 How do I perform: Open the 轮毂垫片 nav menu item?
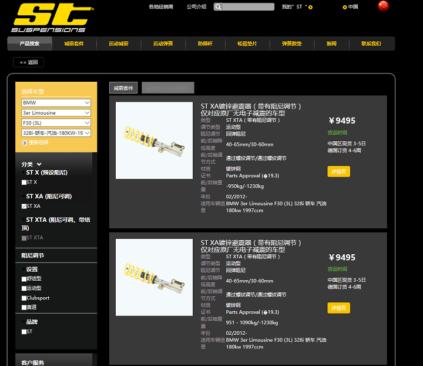(247, 44)
